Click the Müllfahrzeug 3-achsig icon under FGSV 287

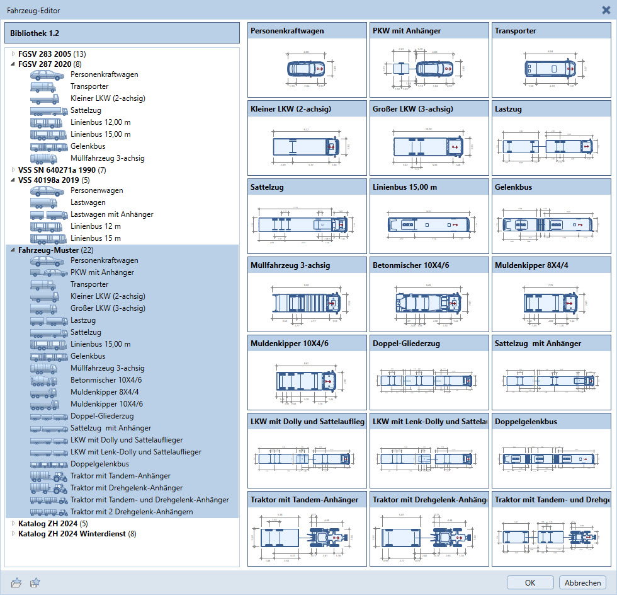coord(48,158)
